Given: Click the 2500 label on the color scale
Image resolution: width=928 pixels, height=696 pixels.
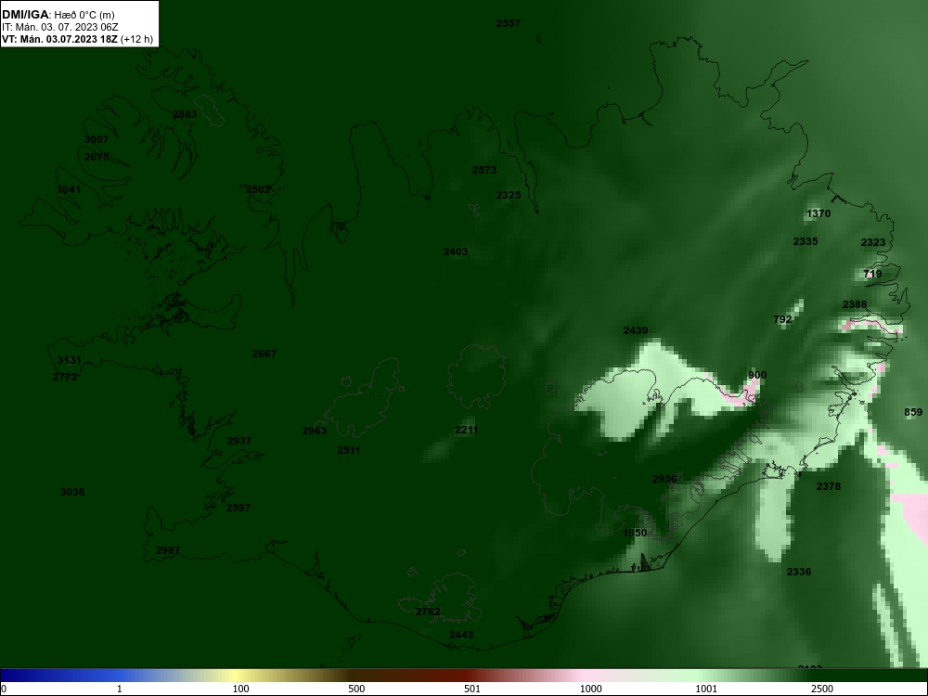Looking at the screenshot, I should 822,689.
